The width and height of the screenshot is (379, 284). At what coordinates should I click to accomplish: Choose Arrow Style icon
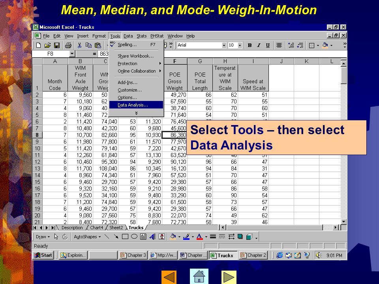pos(231,237)
